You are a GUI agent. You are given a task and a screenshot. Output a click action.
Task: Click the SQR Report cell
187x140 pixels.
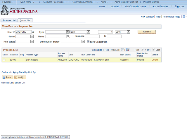click(x=32, y=60)
